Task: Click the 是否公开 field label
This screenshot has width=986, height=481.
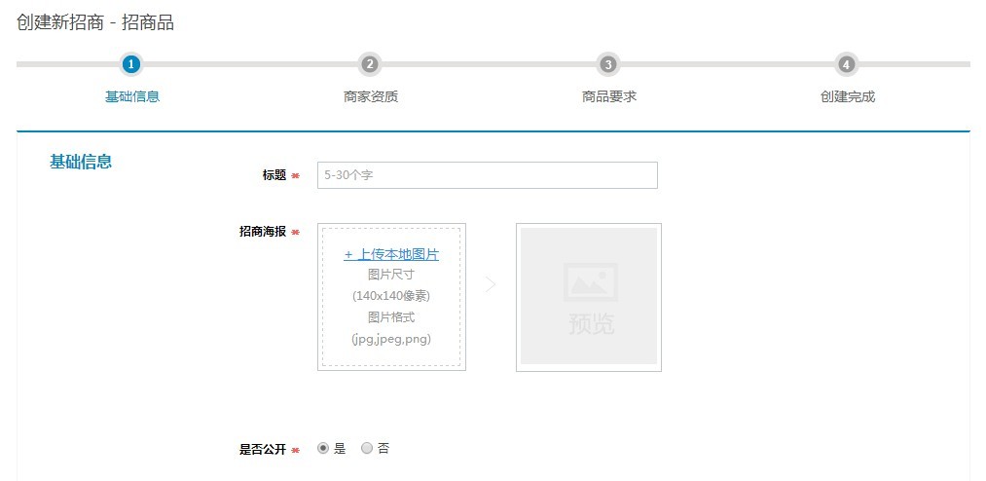Action: (262, 450)
